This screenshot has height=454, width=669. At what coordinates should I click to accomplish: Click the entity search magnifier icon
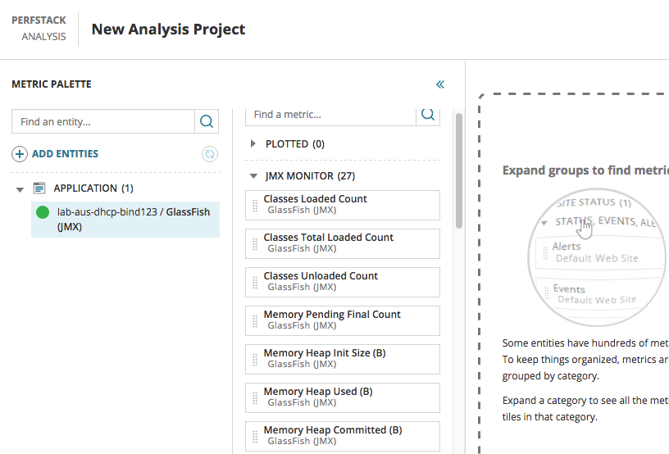207,121
